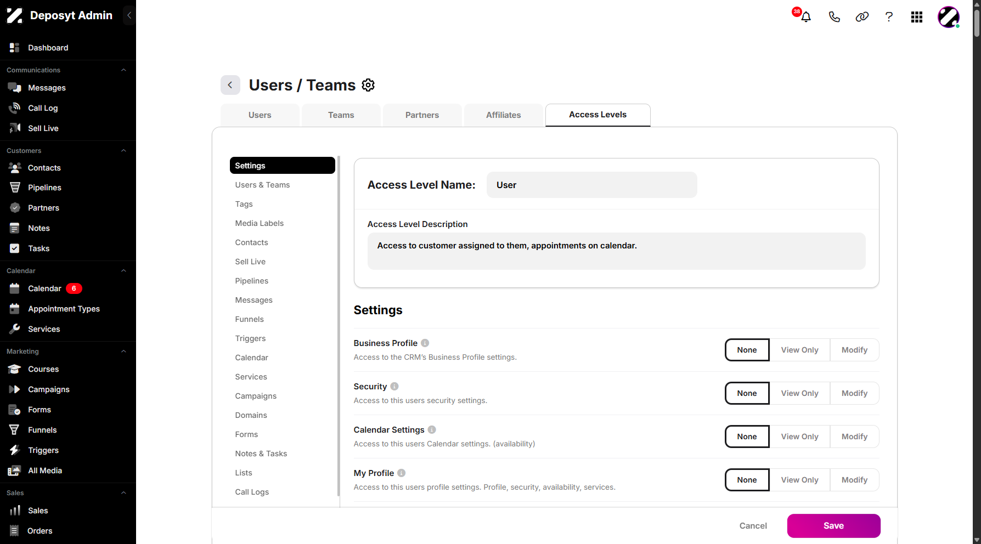This screenshot has height=544, width=981.
Task: Click the Access Level Description text box
Action: (x=616, y=251)
